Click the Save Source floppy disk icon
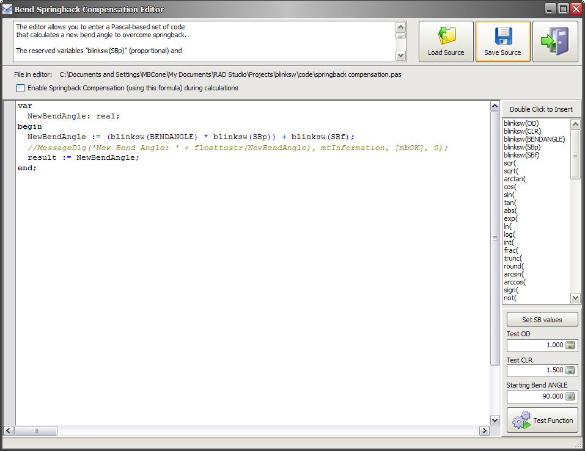This screenshot has height=451, width=585. tap(502, 36)
